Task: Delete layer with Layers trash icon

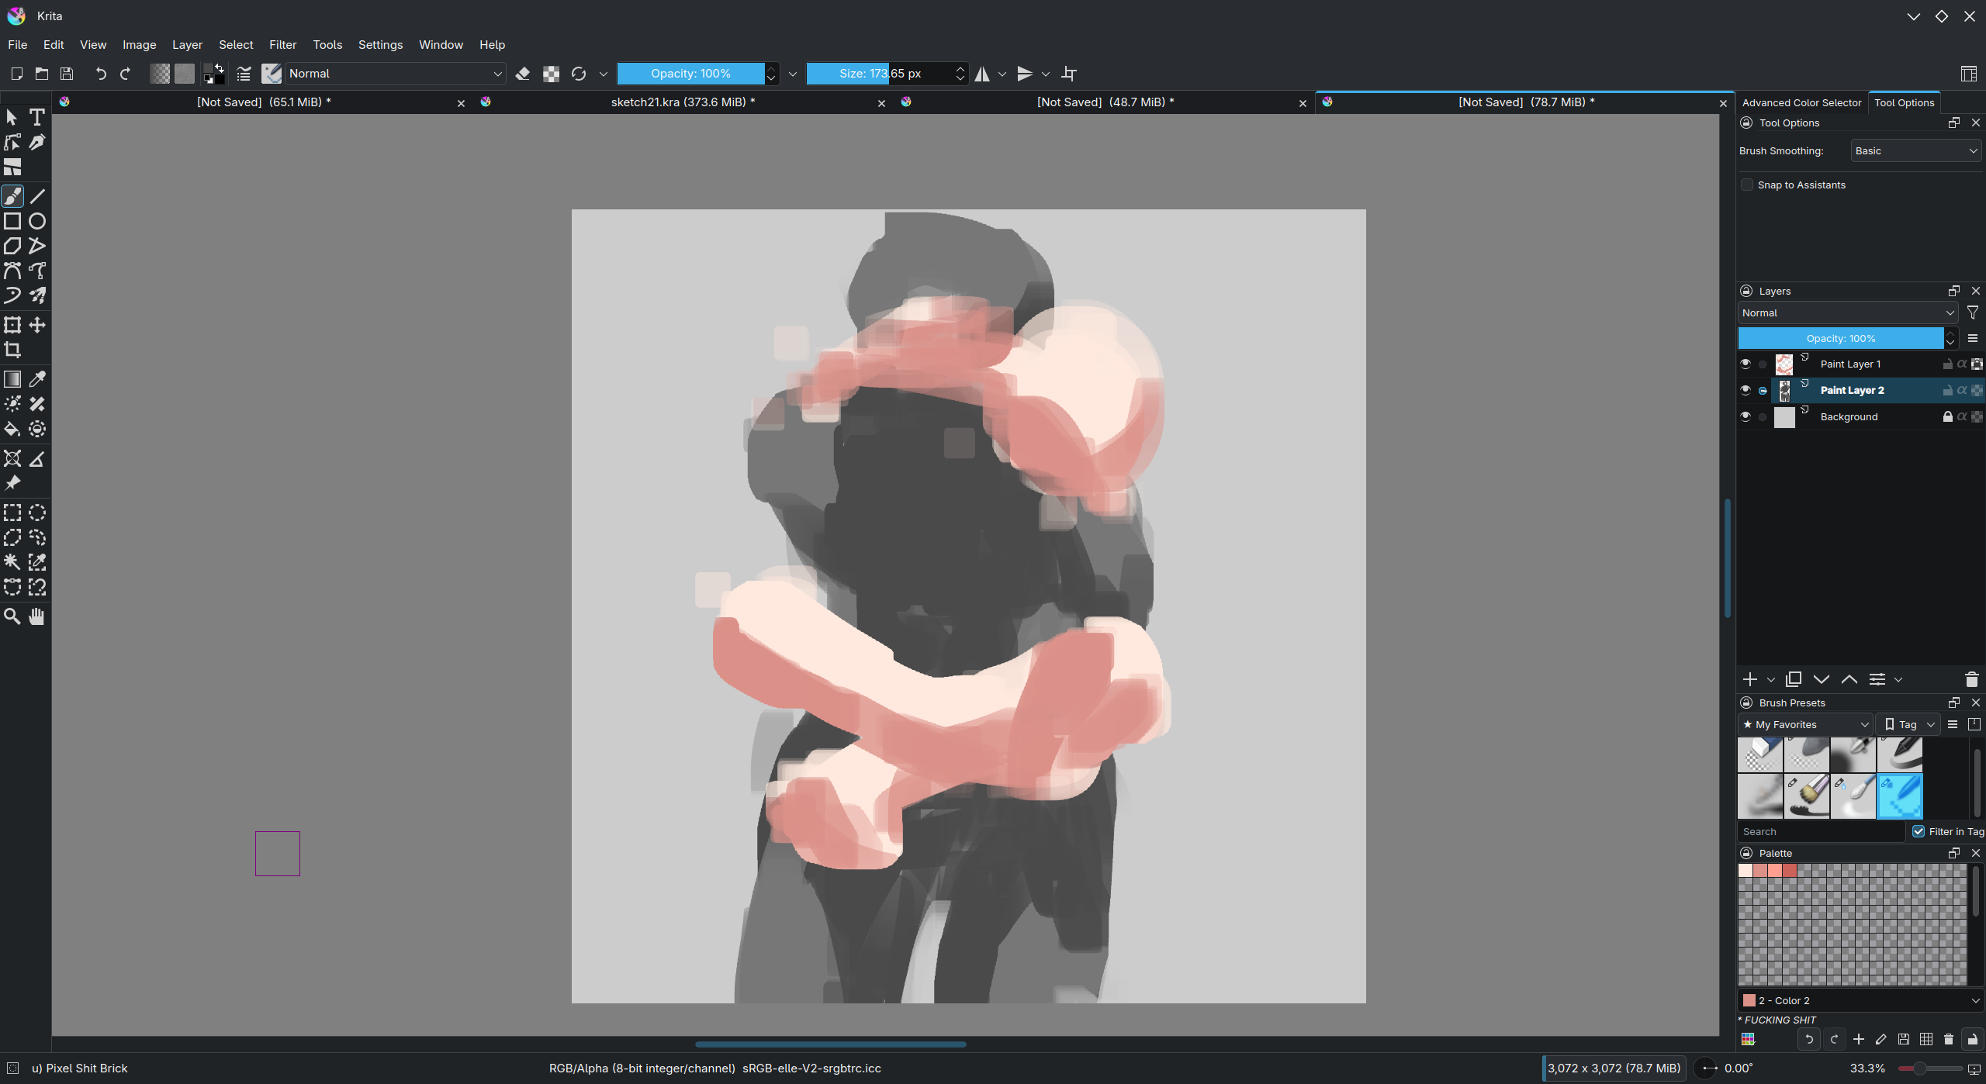Action: tap(1971, 680)
